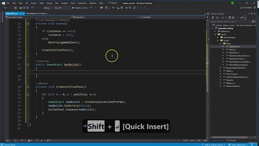Select Item_Pickup.cs file
Screen dimensions: 259x146
click(232, 74)
